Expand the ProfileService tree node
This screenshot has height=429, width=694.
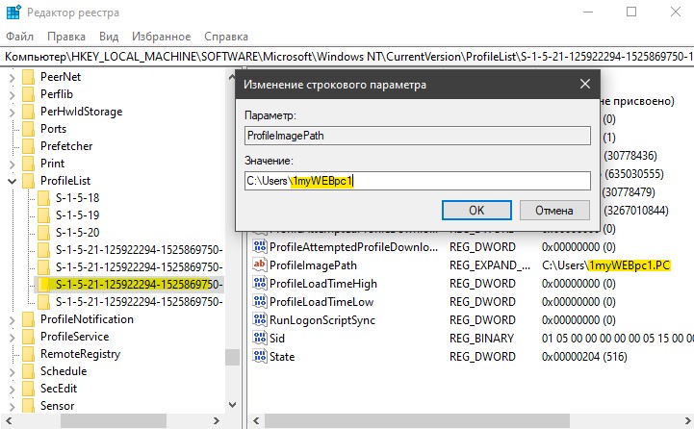point(12,337)
